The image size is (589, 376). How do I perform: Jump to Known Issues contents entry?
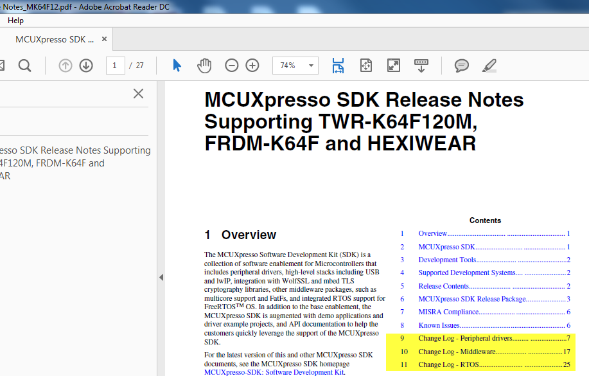click(486, 325)
